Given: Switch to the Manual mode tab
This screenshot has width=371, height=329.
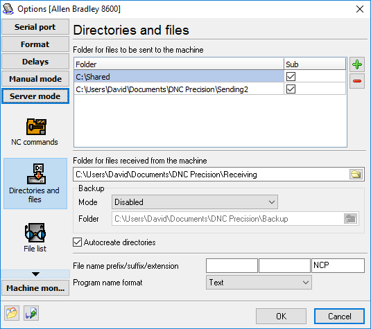Looking at the screenshot, I should 35,79.
